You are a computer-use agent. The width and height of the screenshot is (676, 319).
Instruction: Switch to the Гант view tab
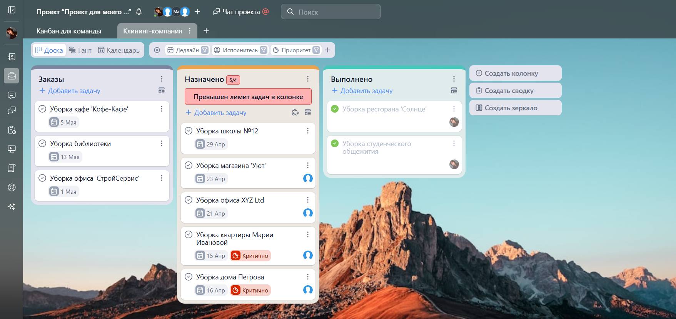80,50
